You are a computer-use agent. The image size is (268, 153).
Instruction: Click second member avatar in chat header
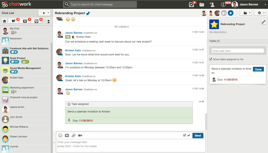tap(210, 13)
